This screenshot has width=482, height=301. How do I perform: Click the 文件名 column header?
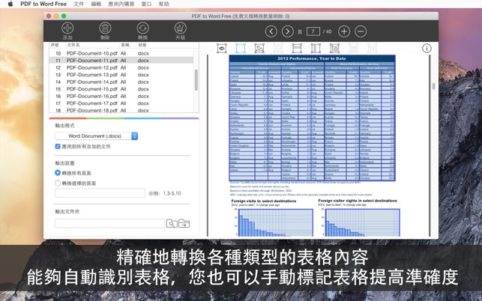point(73,45)
